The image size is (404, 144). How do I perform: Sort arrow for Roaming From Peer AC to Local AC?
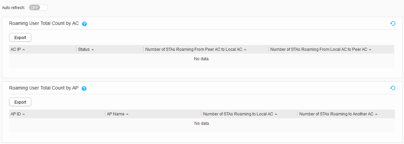click(x=245, y=49)
